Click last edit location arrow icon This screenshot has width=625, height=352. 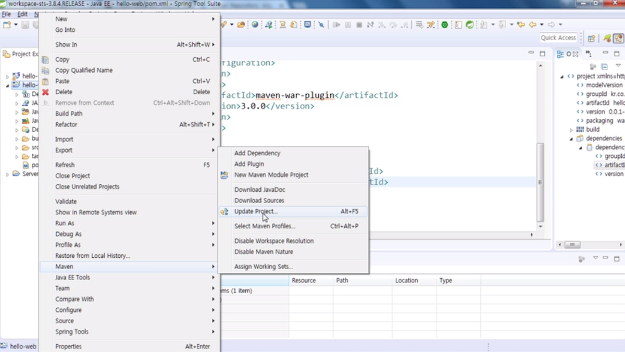[520, 24]
